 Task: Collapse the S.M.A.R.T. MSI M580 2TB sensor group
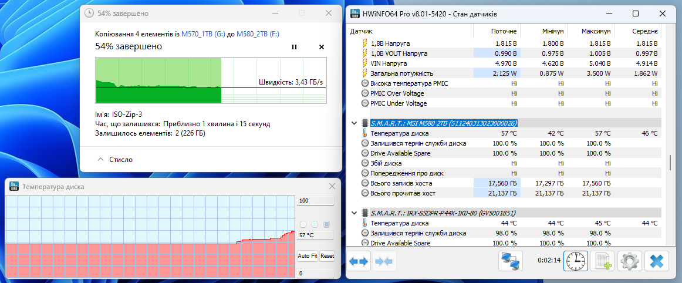click(354, 123)
